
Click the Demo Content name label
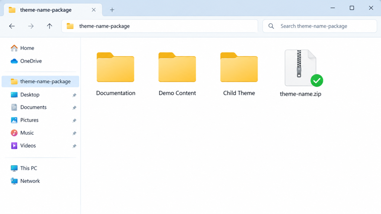pyautogui.click(x=177, y=93)
